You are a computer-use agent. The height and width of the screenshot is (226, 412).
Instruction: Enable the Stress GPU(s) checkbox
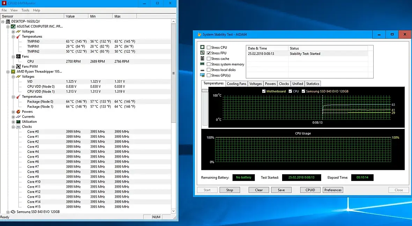point(209,75)
